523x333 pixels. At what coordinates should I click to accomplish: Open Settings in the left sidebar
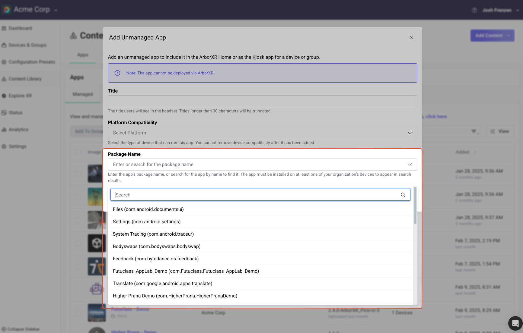coord(18,146)
